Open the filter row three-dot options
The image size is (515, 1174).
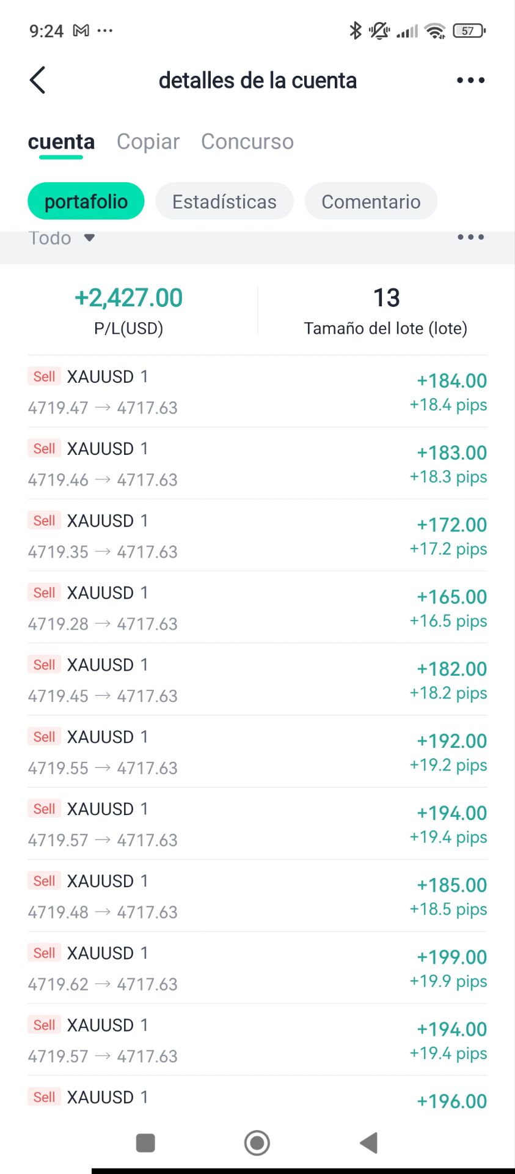click(x=470, y=237)
